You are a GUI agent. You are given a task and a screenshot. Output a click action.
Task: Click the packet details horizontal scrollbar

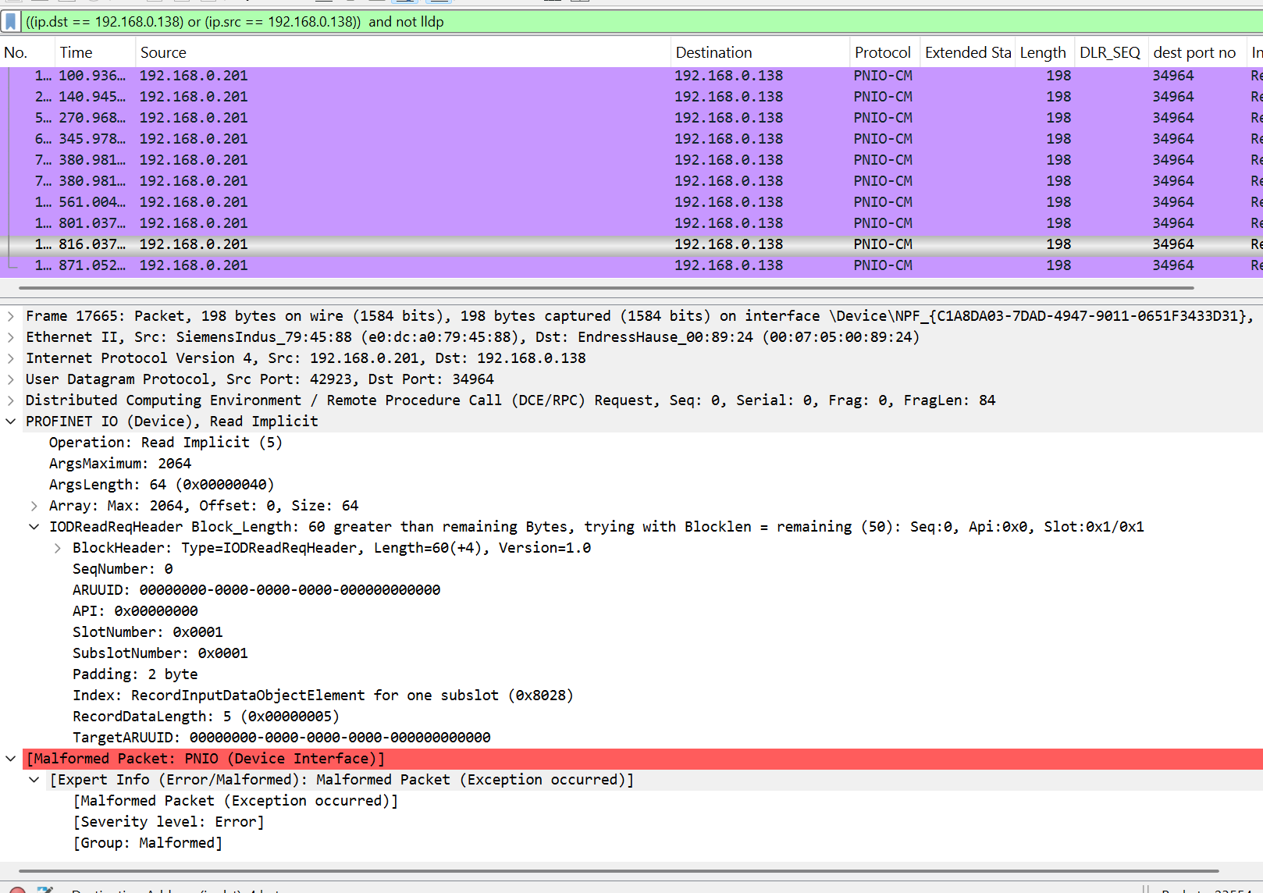coord(618,871)
